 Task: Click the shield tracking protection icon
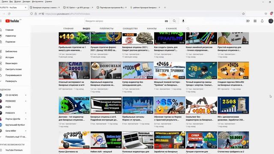coord(31,14)
